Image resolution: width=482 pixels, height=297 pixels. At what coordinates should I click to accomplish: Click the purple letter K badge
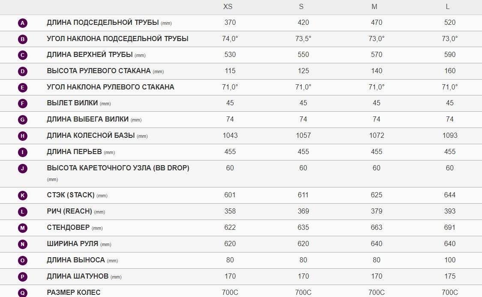pyautogui.click(x=22, y=196)
